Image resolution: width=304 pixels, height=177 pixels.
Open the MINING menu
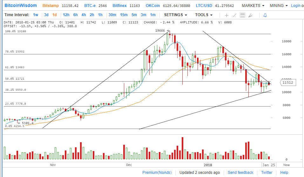(x=279, y=6)
